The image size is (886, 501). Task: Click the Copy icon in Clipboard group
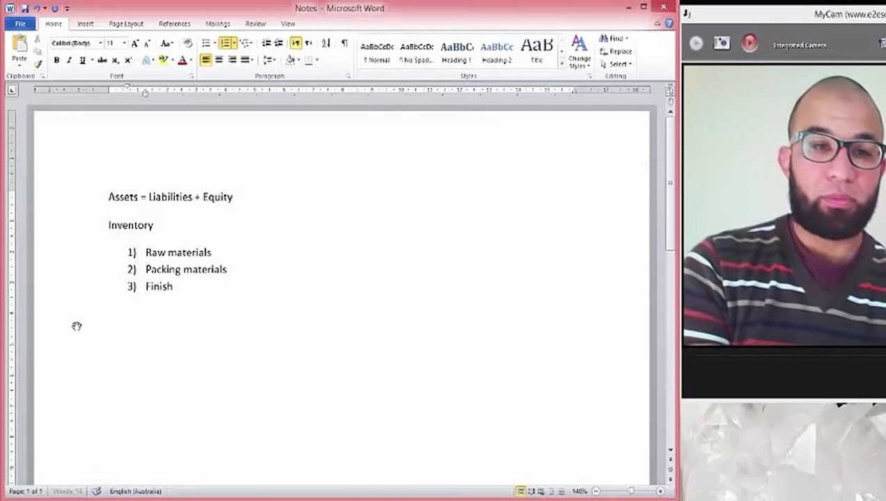click(x=38, y=51)
